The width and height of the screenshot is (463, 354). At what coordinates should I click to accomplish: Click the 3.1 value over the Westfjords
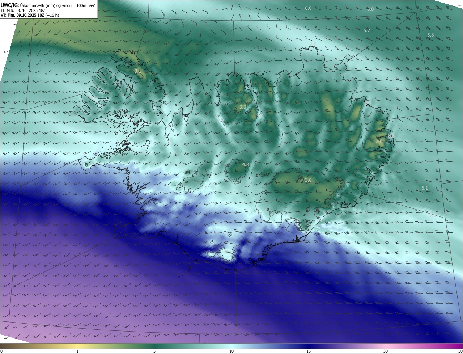point(137,72)
